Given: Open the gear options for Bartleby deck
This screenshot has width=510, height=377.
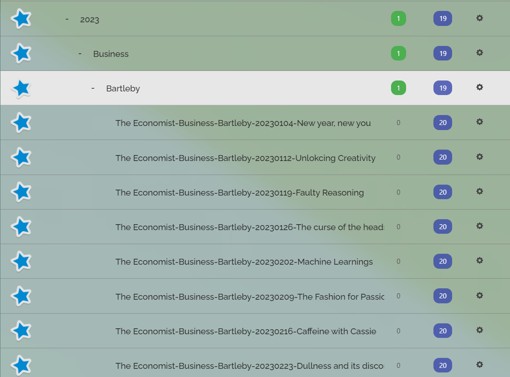Looking at the screenshot, I should tap(479, 87).
